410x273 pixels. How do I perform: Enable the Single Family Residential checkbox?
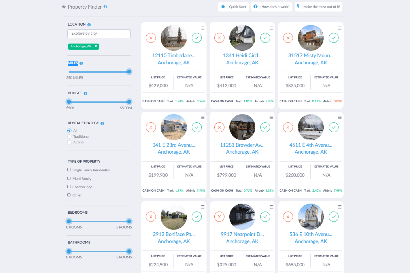click(x=69, y=170)
